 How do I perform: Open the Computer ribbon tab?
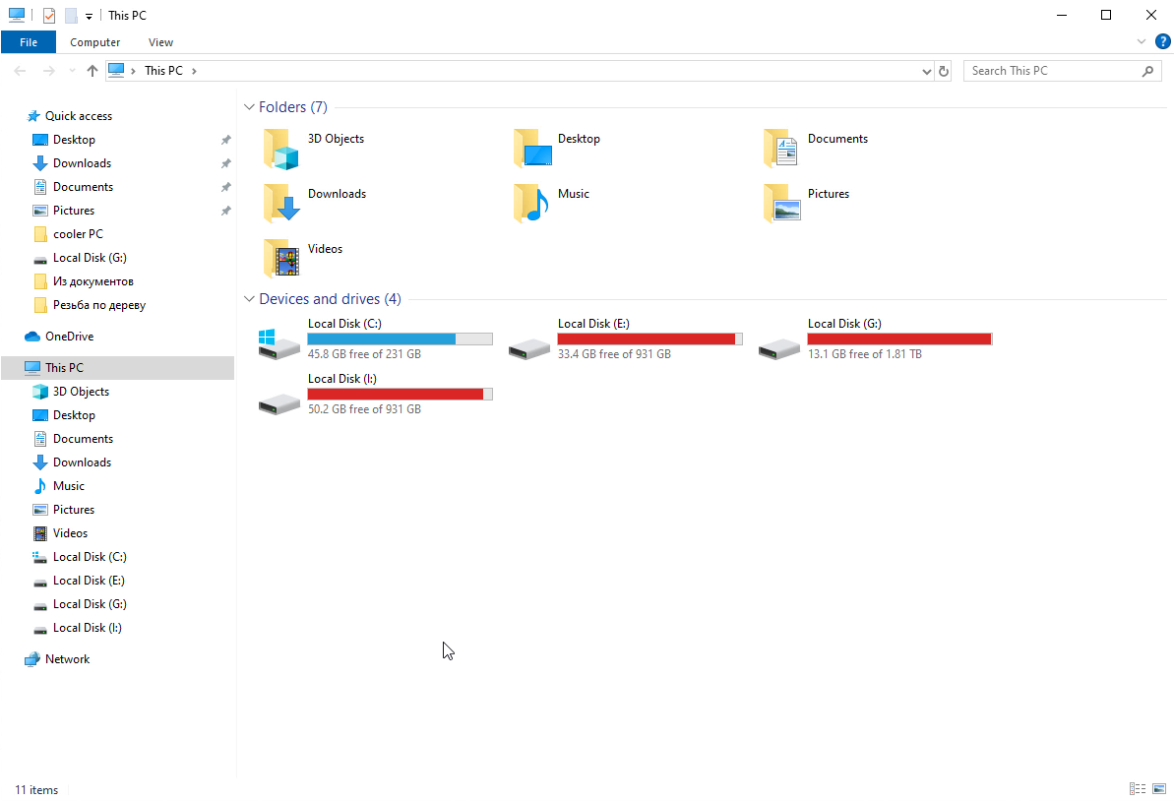(x=95, y=42)
